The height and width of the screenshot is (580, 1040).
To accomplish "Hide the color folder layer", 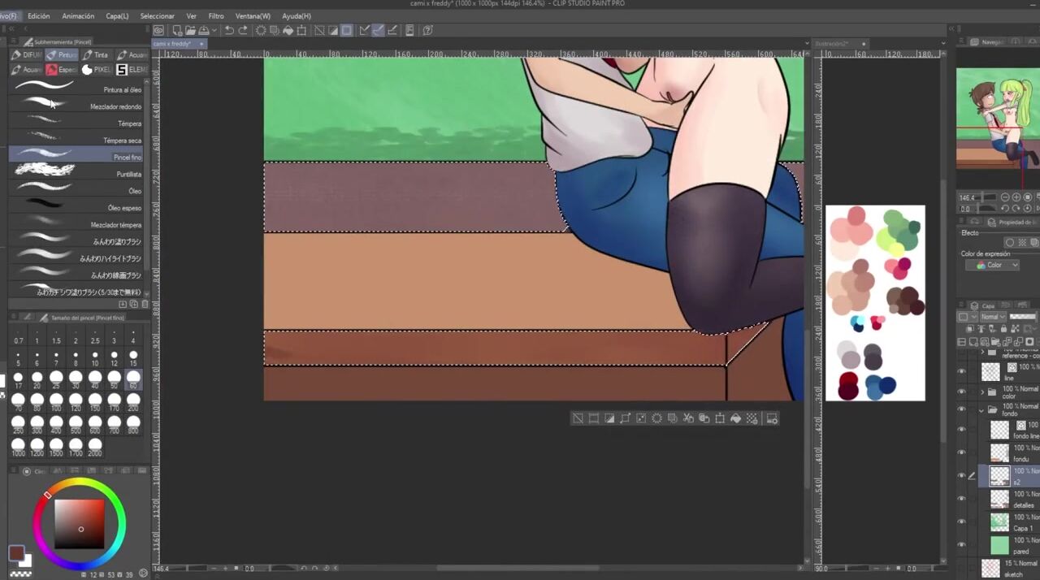I will tap(962, 392).
